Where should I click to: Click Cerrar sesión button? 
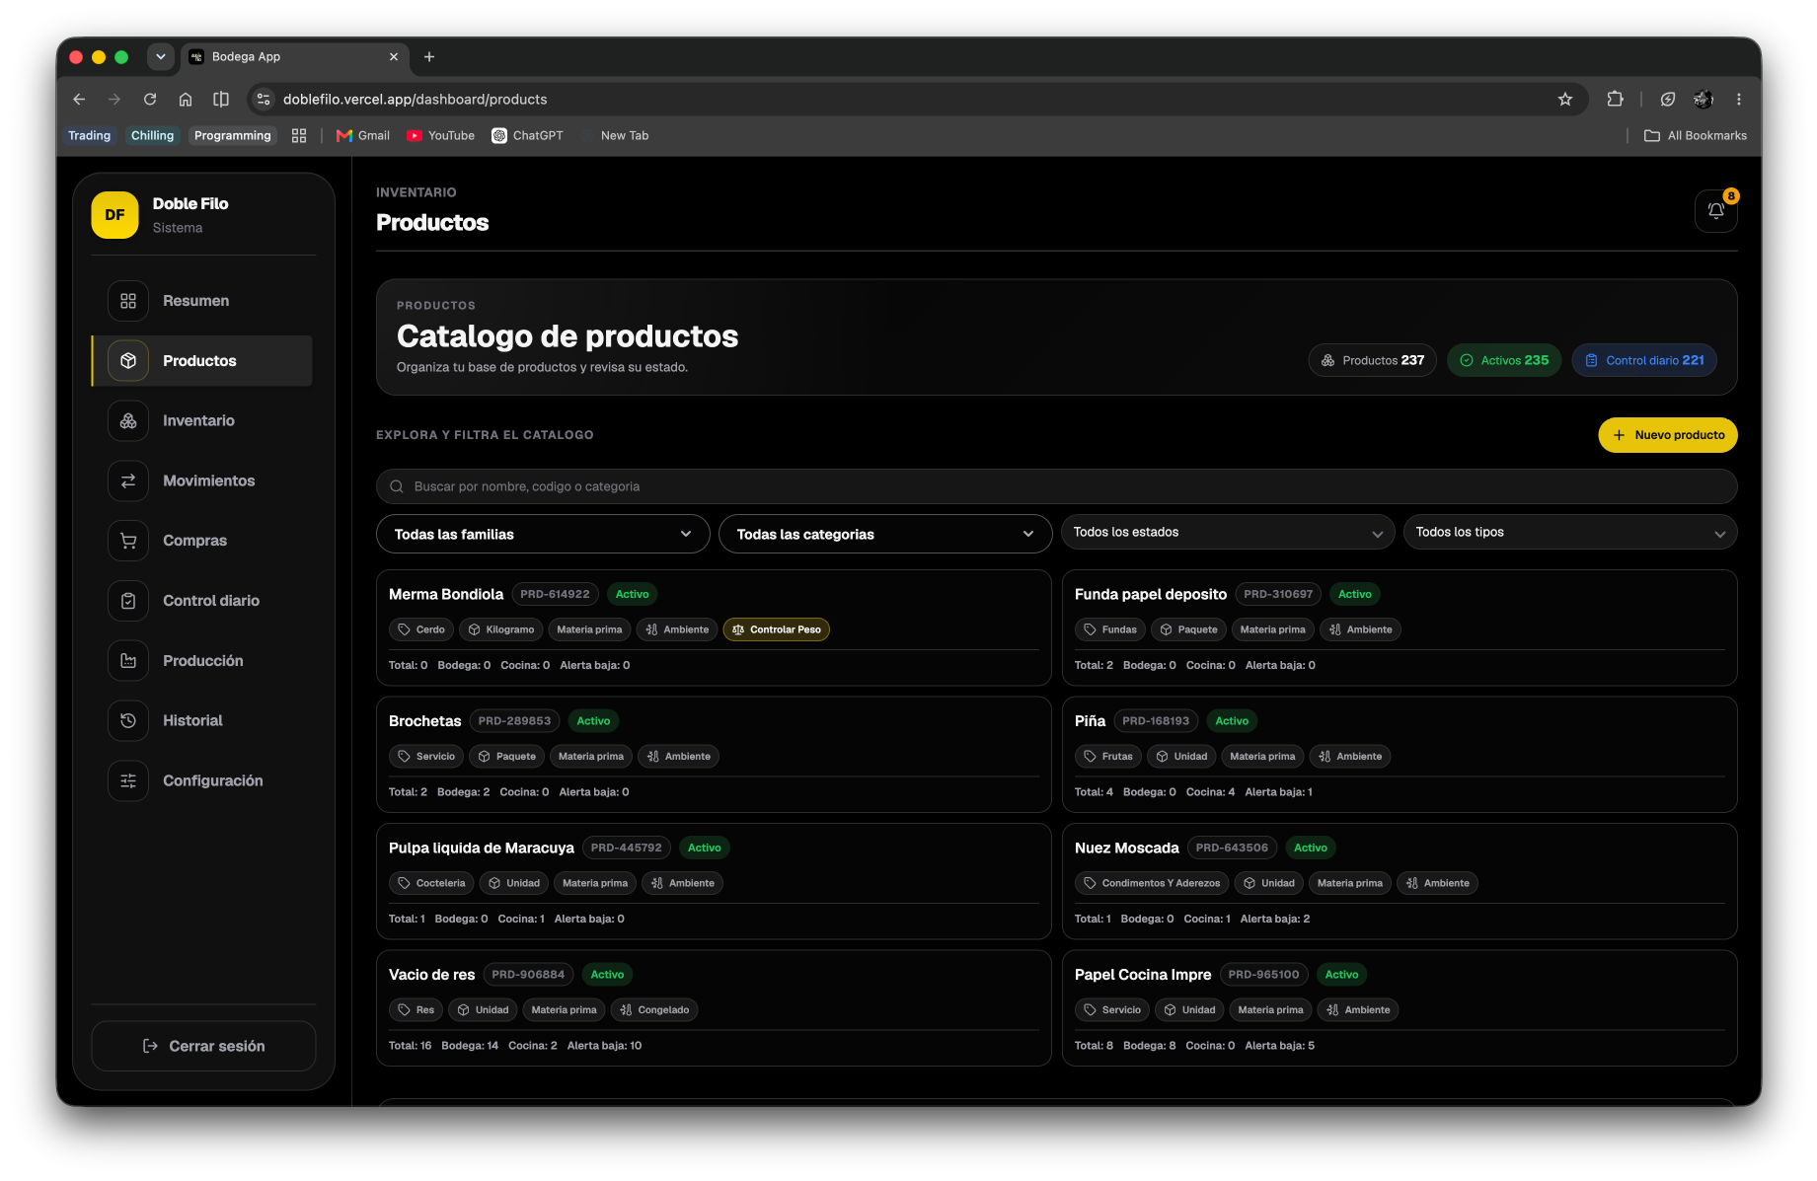click(x=203, y=1046)
